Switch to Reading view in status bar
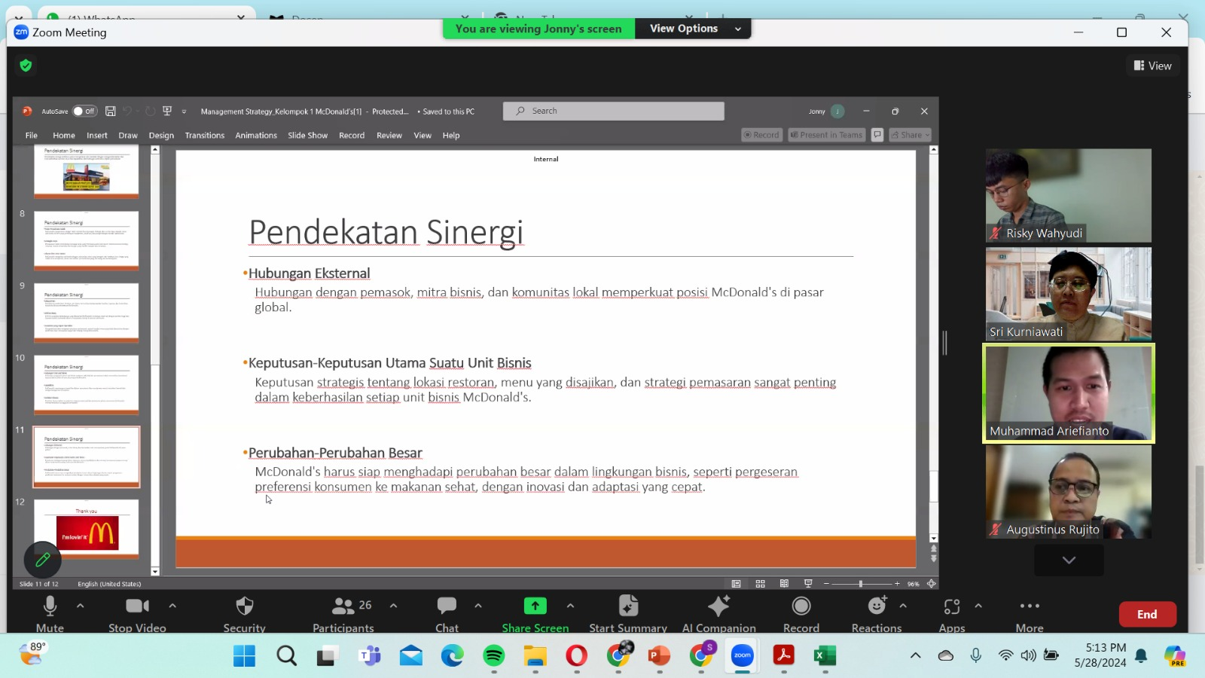Viewport: 1205px width, 678px height. (x=785, y=584)
